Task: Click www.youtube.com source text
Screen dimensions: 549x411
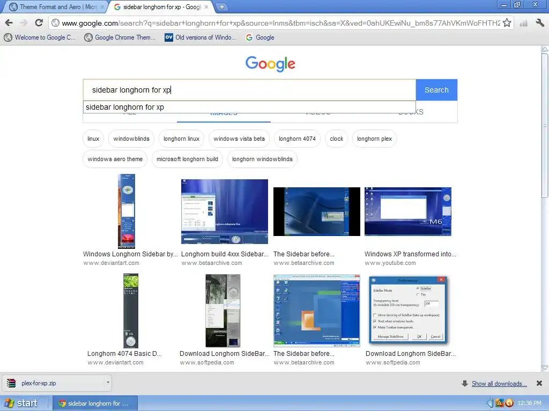Action: click(390, 263)
